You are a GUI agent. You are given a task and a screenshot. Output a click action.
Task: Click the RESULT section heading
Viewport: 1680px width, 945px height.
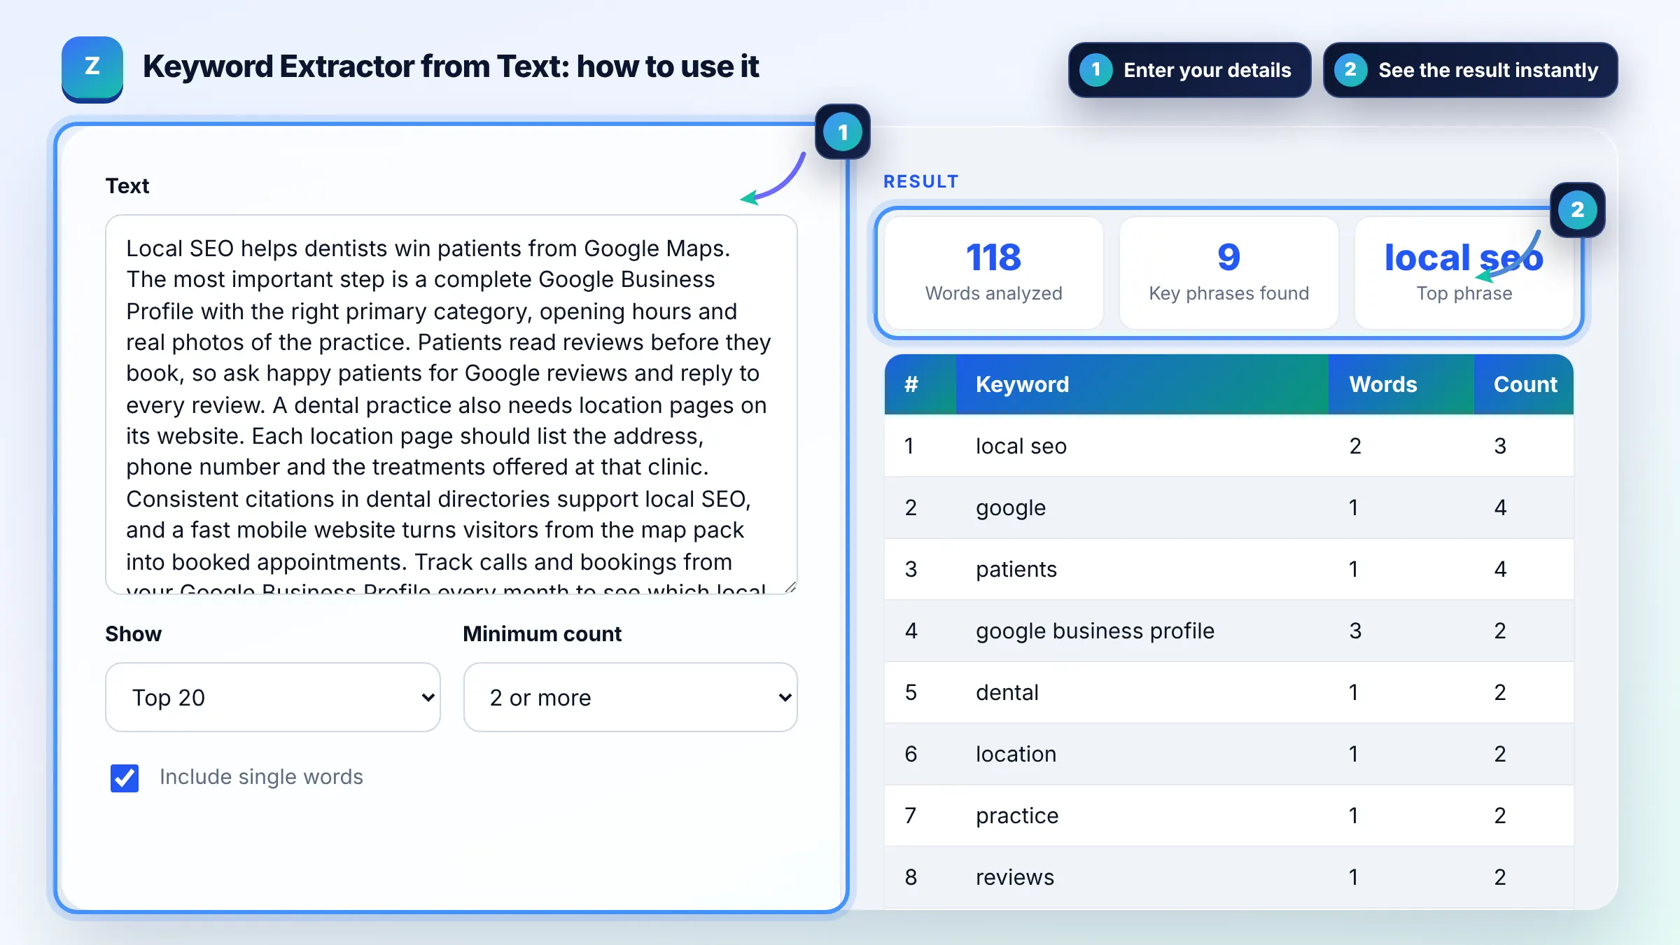pos(920,181)
